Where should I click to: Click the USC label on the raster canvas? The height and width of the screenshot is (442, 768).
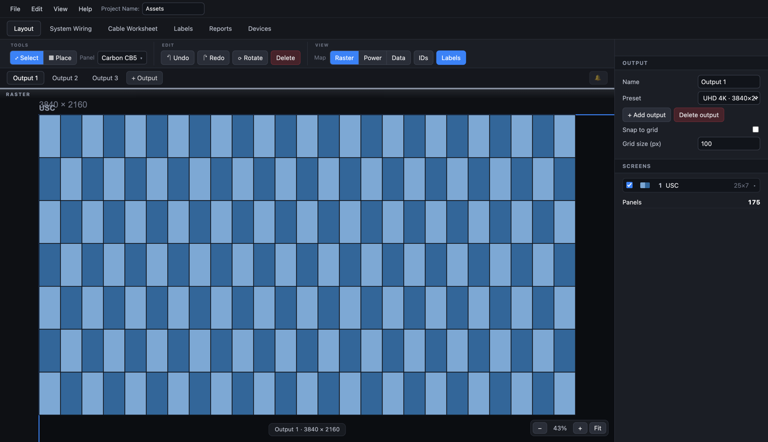[47, 109]
